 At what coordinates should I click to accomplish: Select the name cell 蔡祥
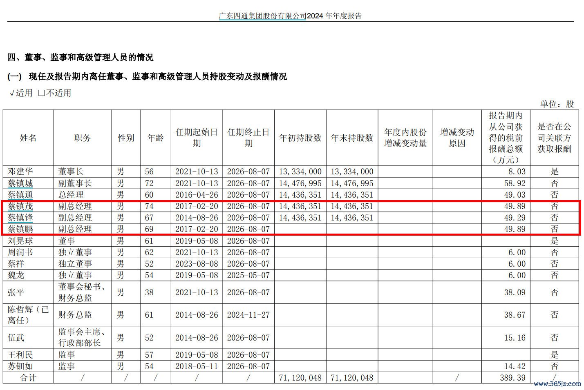point(16,264)
